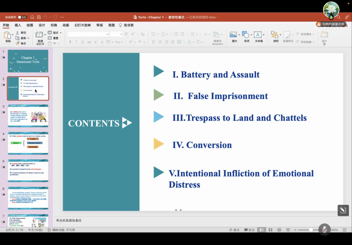Viewport: 352px width, 245px height.
Task: Click the Save disk icon in title bar
Action: [39, 17]
